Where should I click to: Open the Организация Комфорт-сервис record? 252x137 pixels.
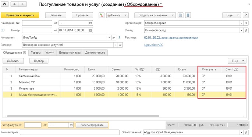click(x=246, y=23)
